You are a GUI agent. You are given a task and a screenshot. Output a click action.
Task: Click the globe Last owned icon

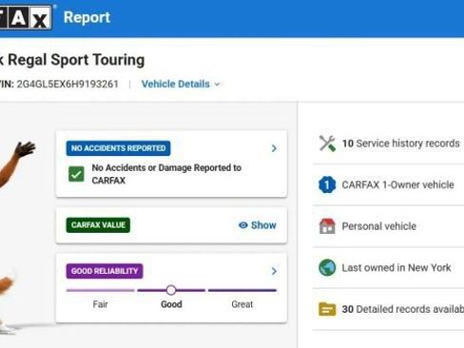point(327,267)
